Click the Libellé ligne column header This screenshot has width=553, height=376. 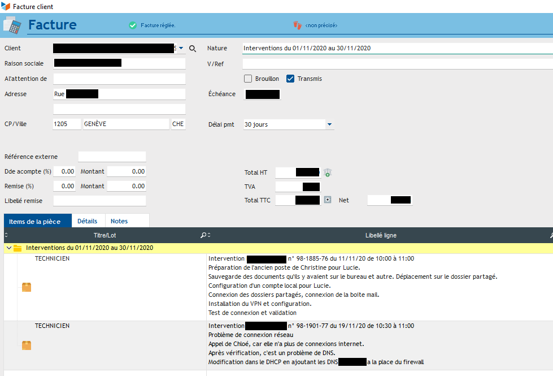(377, 235)
